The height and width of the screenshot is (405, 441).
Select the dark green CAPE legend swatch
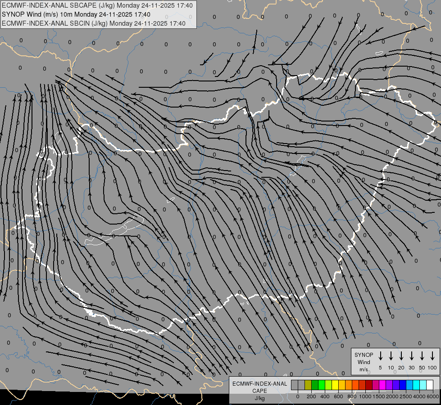click(315, 385)
